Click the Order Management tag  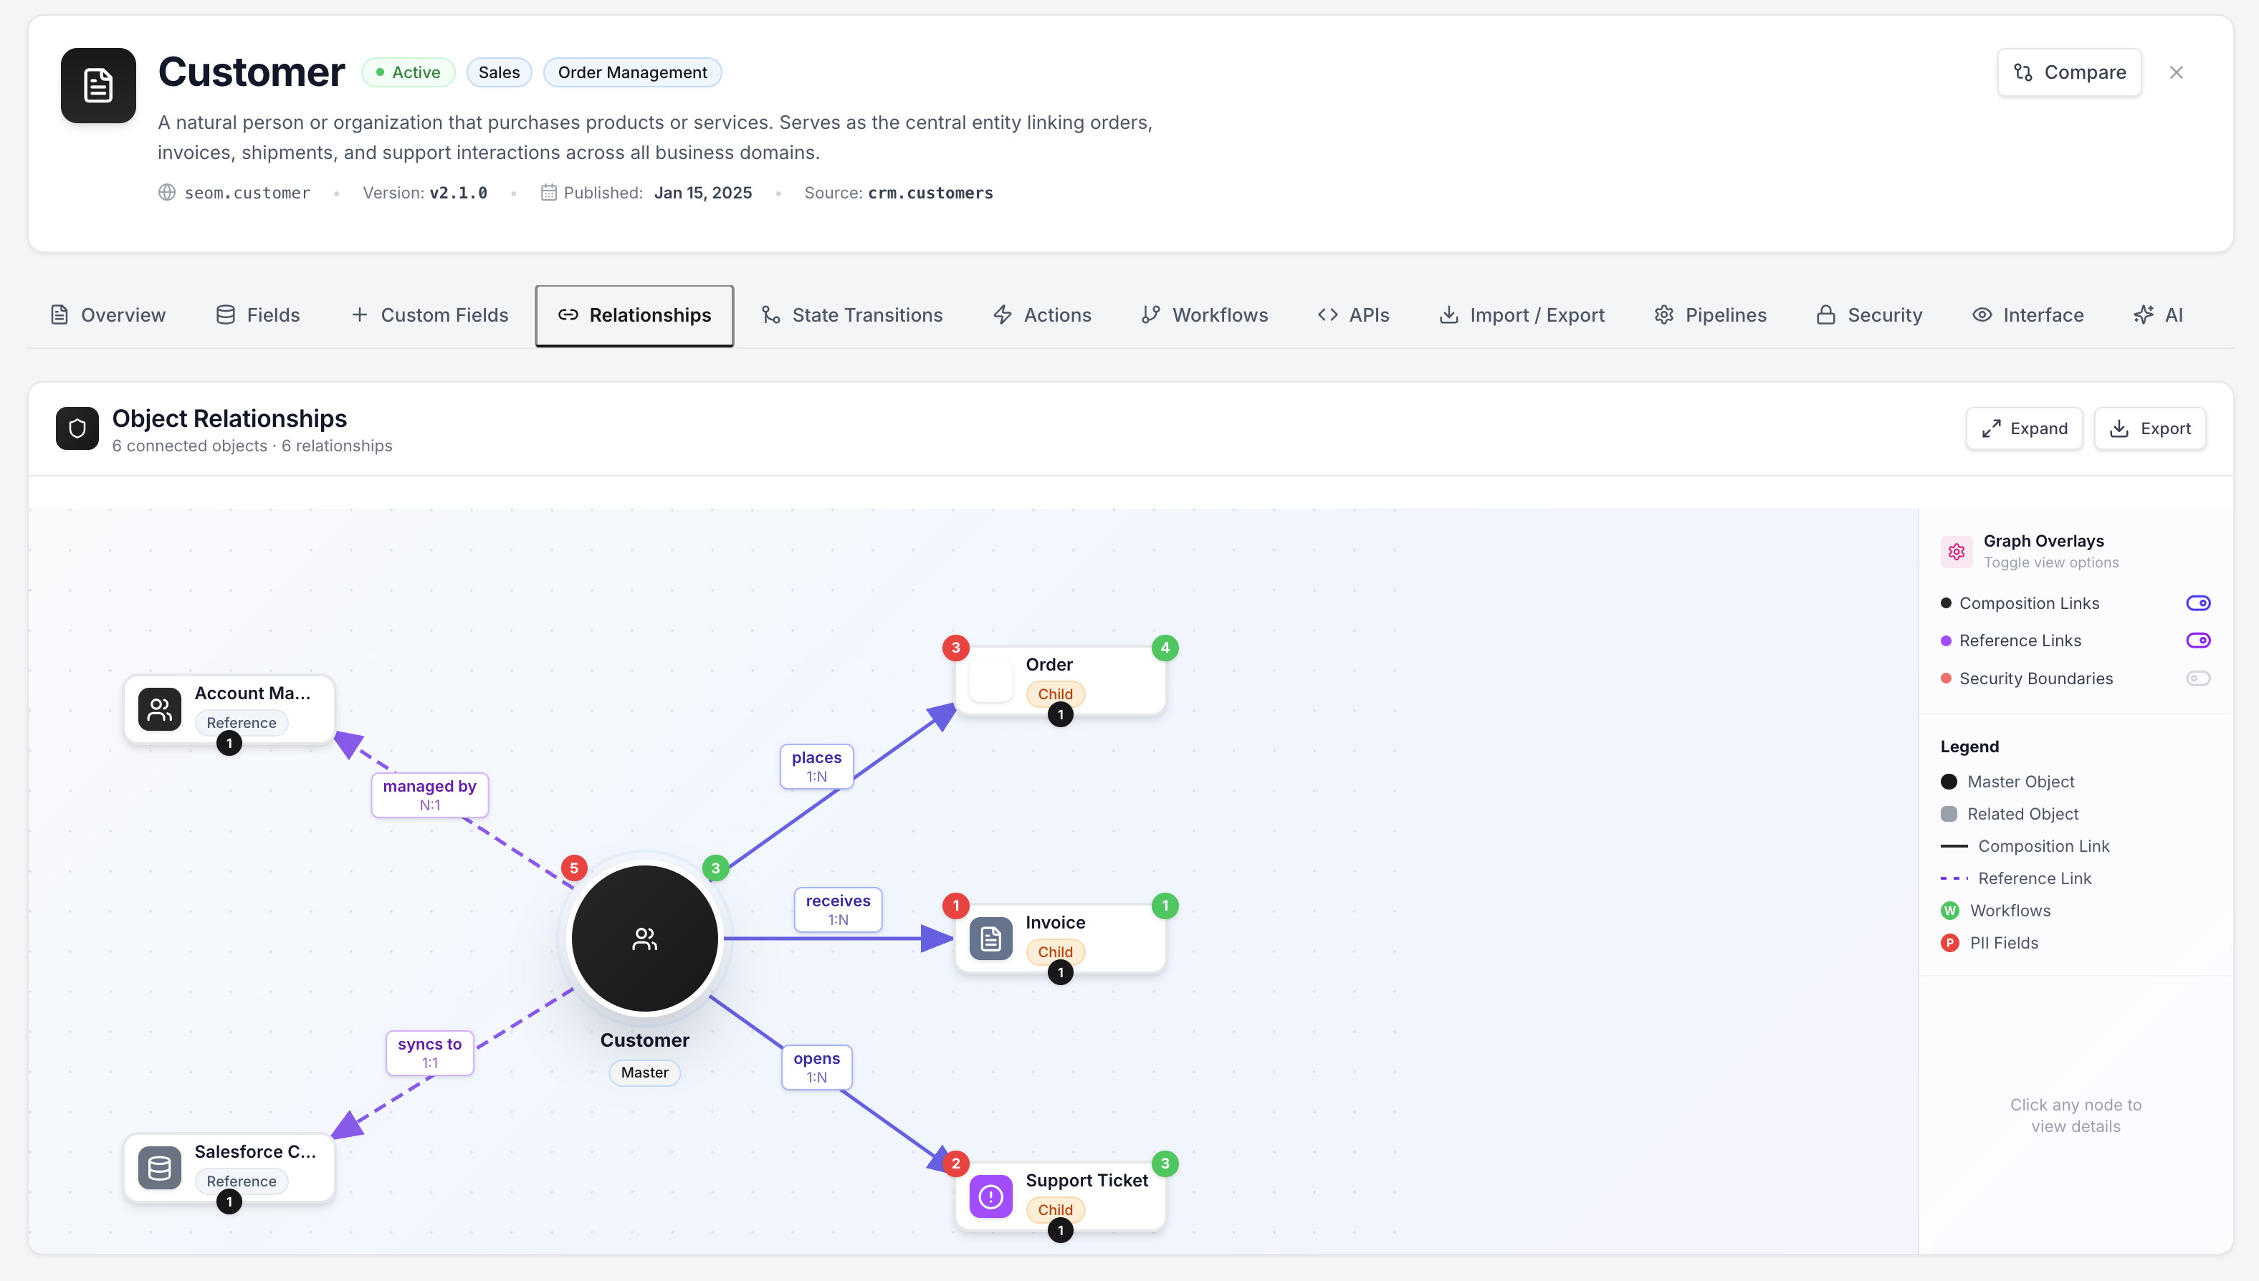632,72
